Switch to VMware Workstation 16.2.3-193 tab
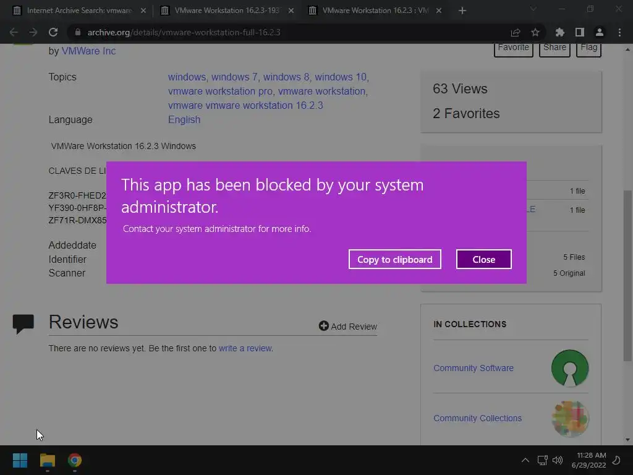 coord(226,11)
